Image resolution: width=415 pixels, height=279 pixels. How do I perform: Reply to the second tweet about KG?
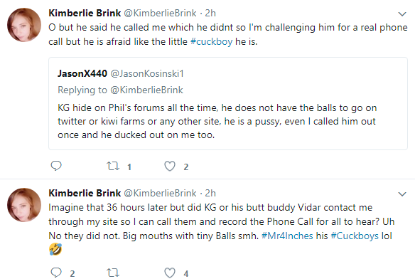56,273
